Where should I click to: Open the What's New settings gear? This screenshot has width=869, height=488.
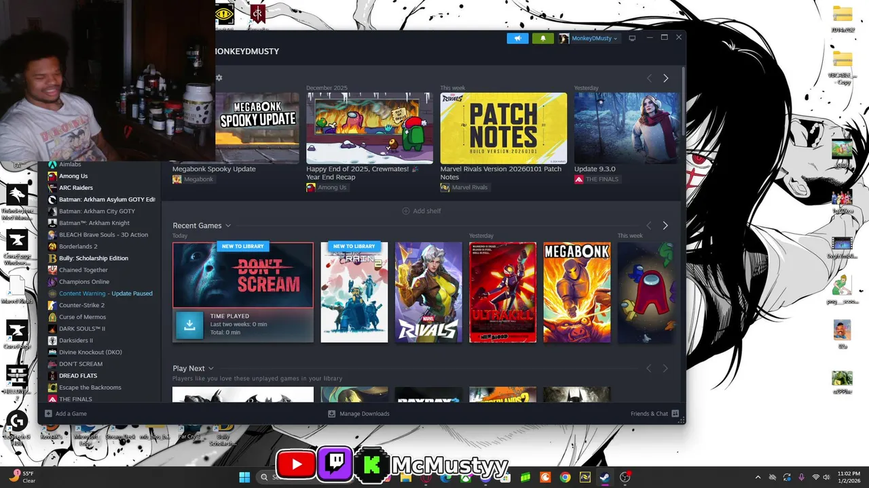point(219,78)
